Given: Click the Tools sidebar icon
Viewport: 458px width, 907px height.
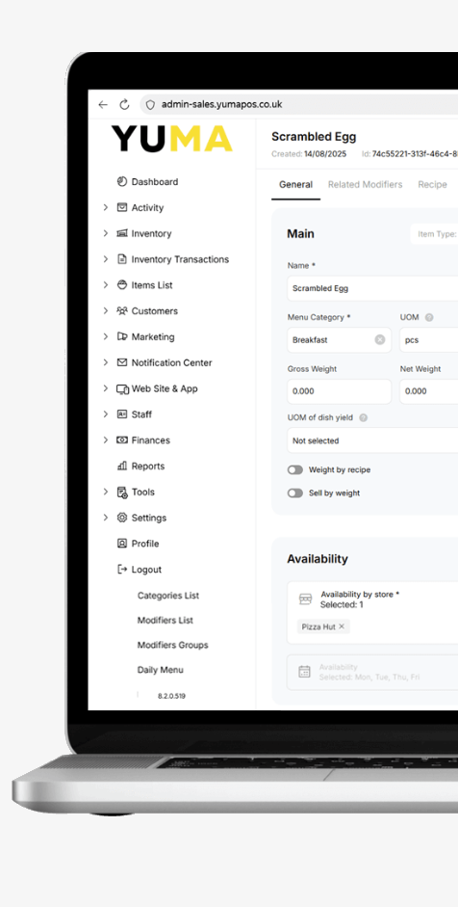Looking at the screenshot, I should tap(122, 493).
